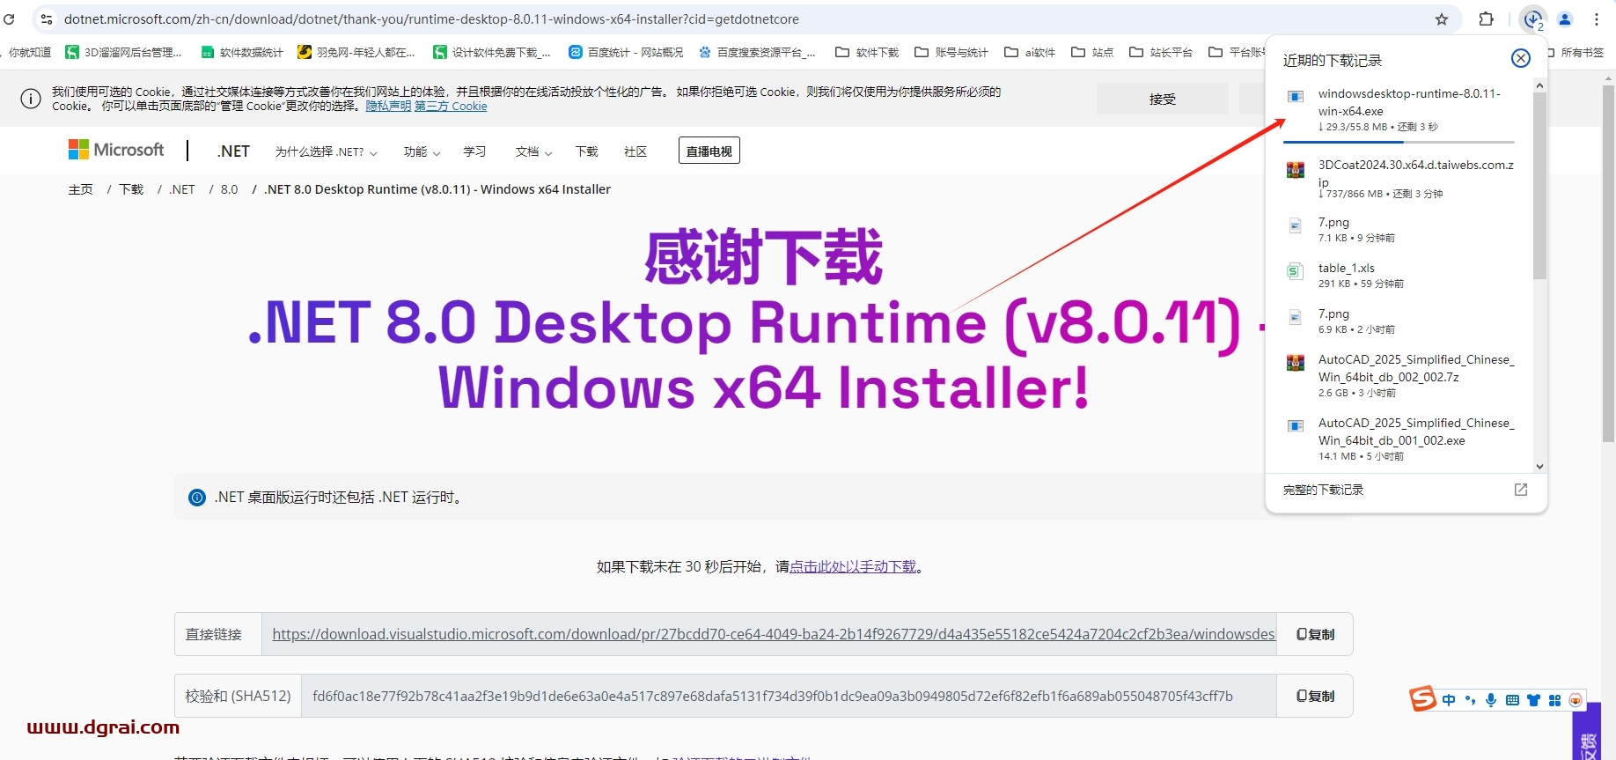Screen dimensions: 1616x760
Task: Click the page vertical scrollbar
Action: [x=1608, y=264]
